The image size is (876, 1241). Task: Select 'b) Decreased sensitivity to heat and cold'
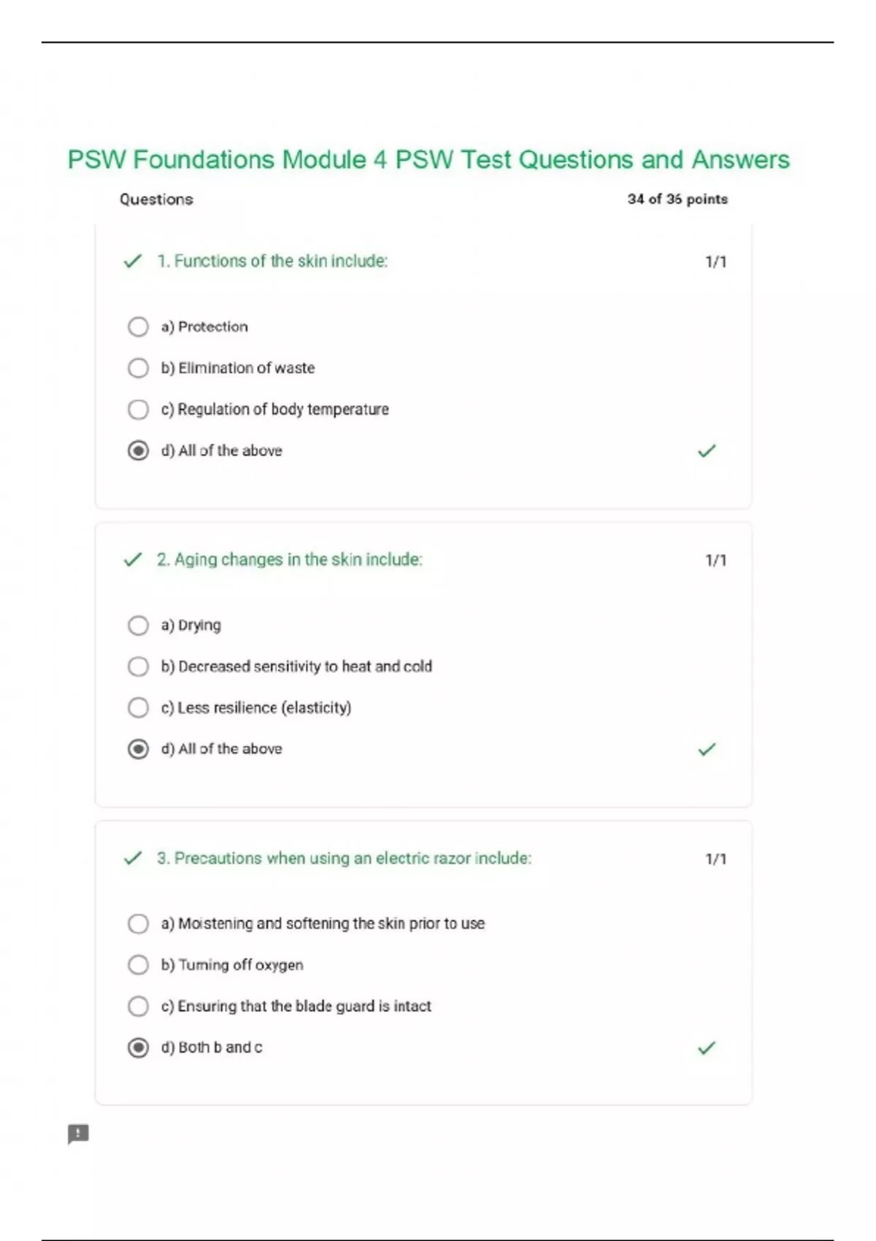click(138, 666)
